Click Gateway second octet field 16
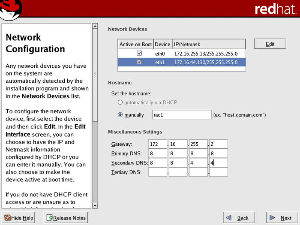This screenshot has width=300, height=225. pos(178,144)
